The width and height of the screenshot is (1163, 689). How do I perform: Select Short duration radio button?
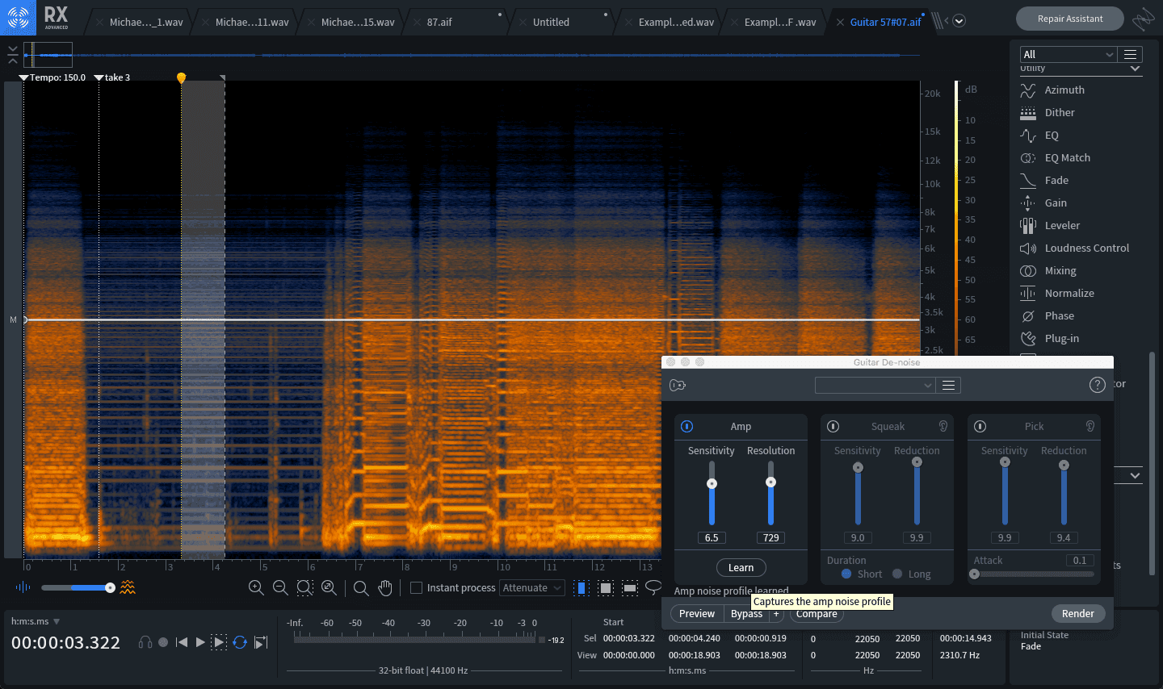tap(846, 574)
